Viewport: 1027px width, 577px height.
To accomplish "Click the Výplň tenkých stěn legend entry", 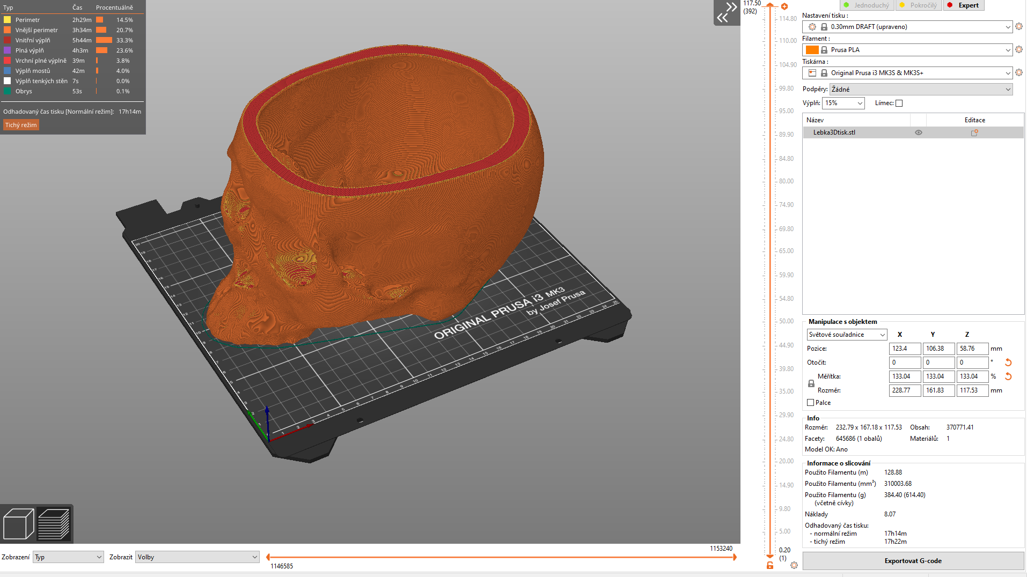I will 41,81.
